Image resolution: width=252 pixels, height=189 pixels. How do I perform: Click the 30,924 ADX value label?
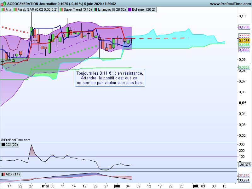point(244,180)
